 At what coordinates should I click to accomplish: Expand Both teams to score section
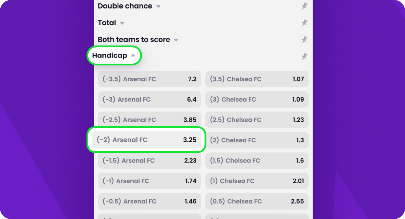click(x=176, y=40)
